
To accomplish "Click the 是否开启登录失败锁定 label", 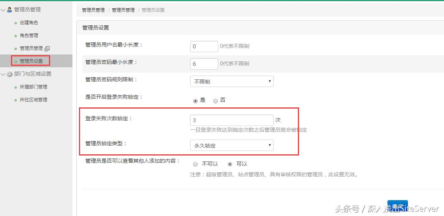I will 114,97.
